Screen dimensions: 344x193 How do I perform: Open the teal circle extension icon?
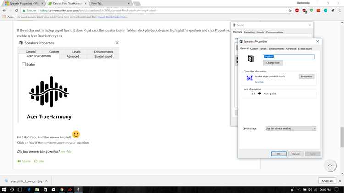[326, 11]
